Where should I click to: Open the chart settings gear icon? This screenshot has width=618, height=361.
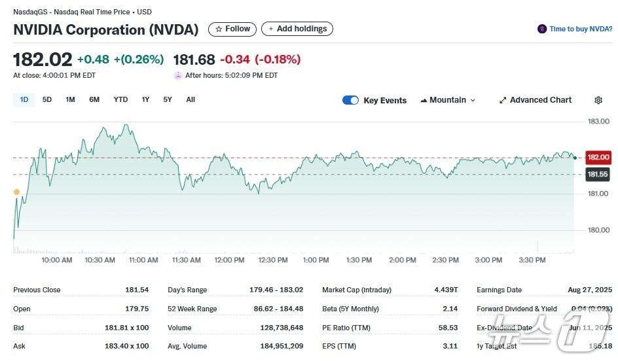(598, 100)
